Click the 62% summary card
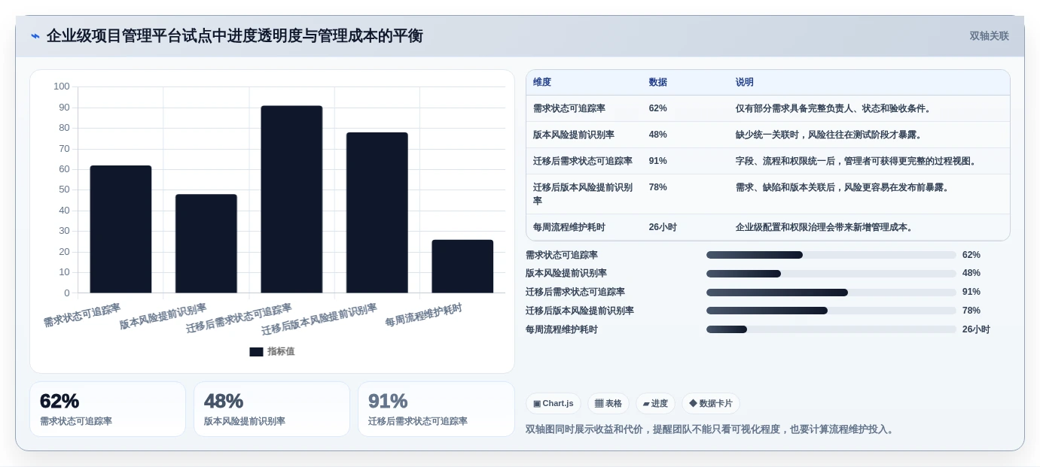1040x467 pixels. click(108, 409)
